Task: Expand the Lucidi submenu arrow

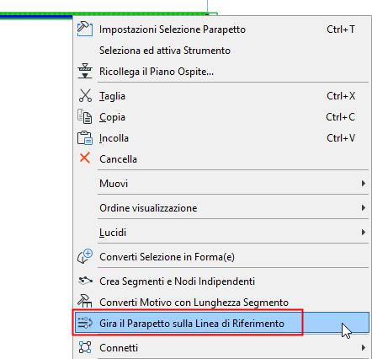Action: click(364, 233)
